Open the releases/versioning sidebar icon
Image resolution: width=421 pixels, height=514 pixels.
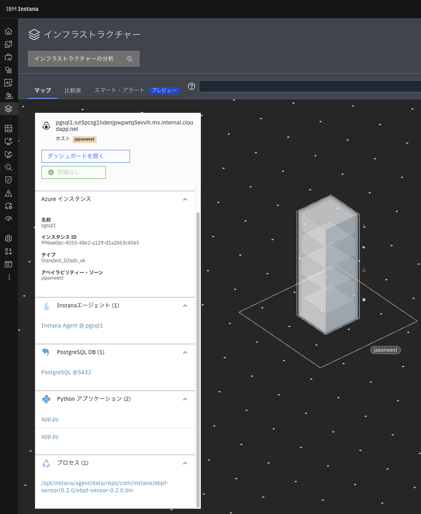(x=8, y=251)
